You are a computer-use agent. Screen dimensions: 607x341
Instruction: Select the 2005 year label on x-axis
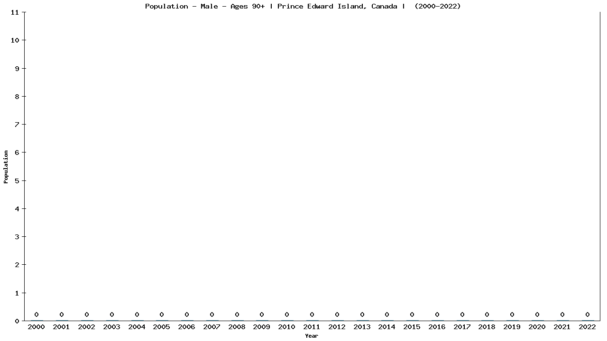162,327
